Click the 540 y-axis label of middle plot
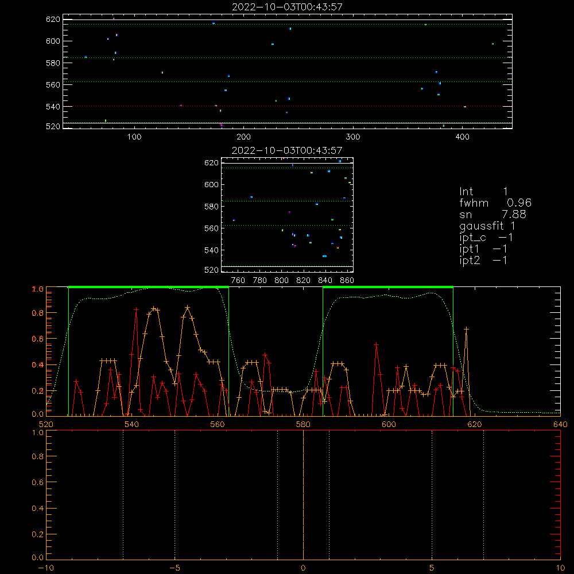 (x=211, y=250)
